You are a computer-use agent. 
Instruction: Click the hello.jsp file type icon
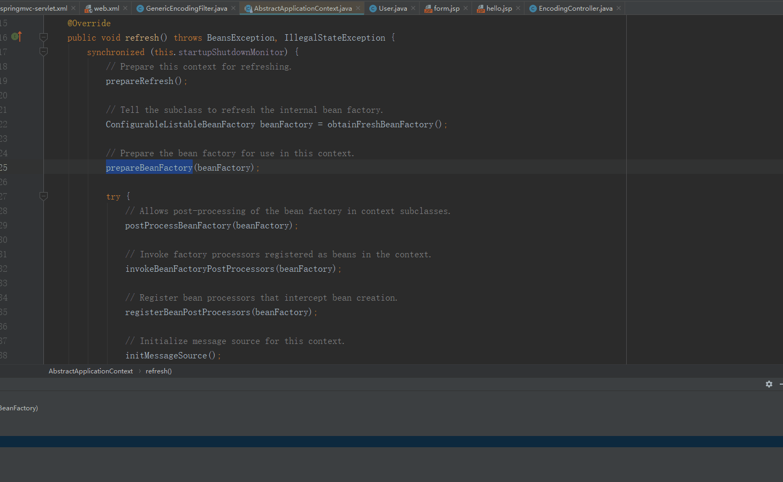pos(481,9)
